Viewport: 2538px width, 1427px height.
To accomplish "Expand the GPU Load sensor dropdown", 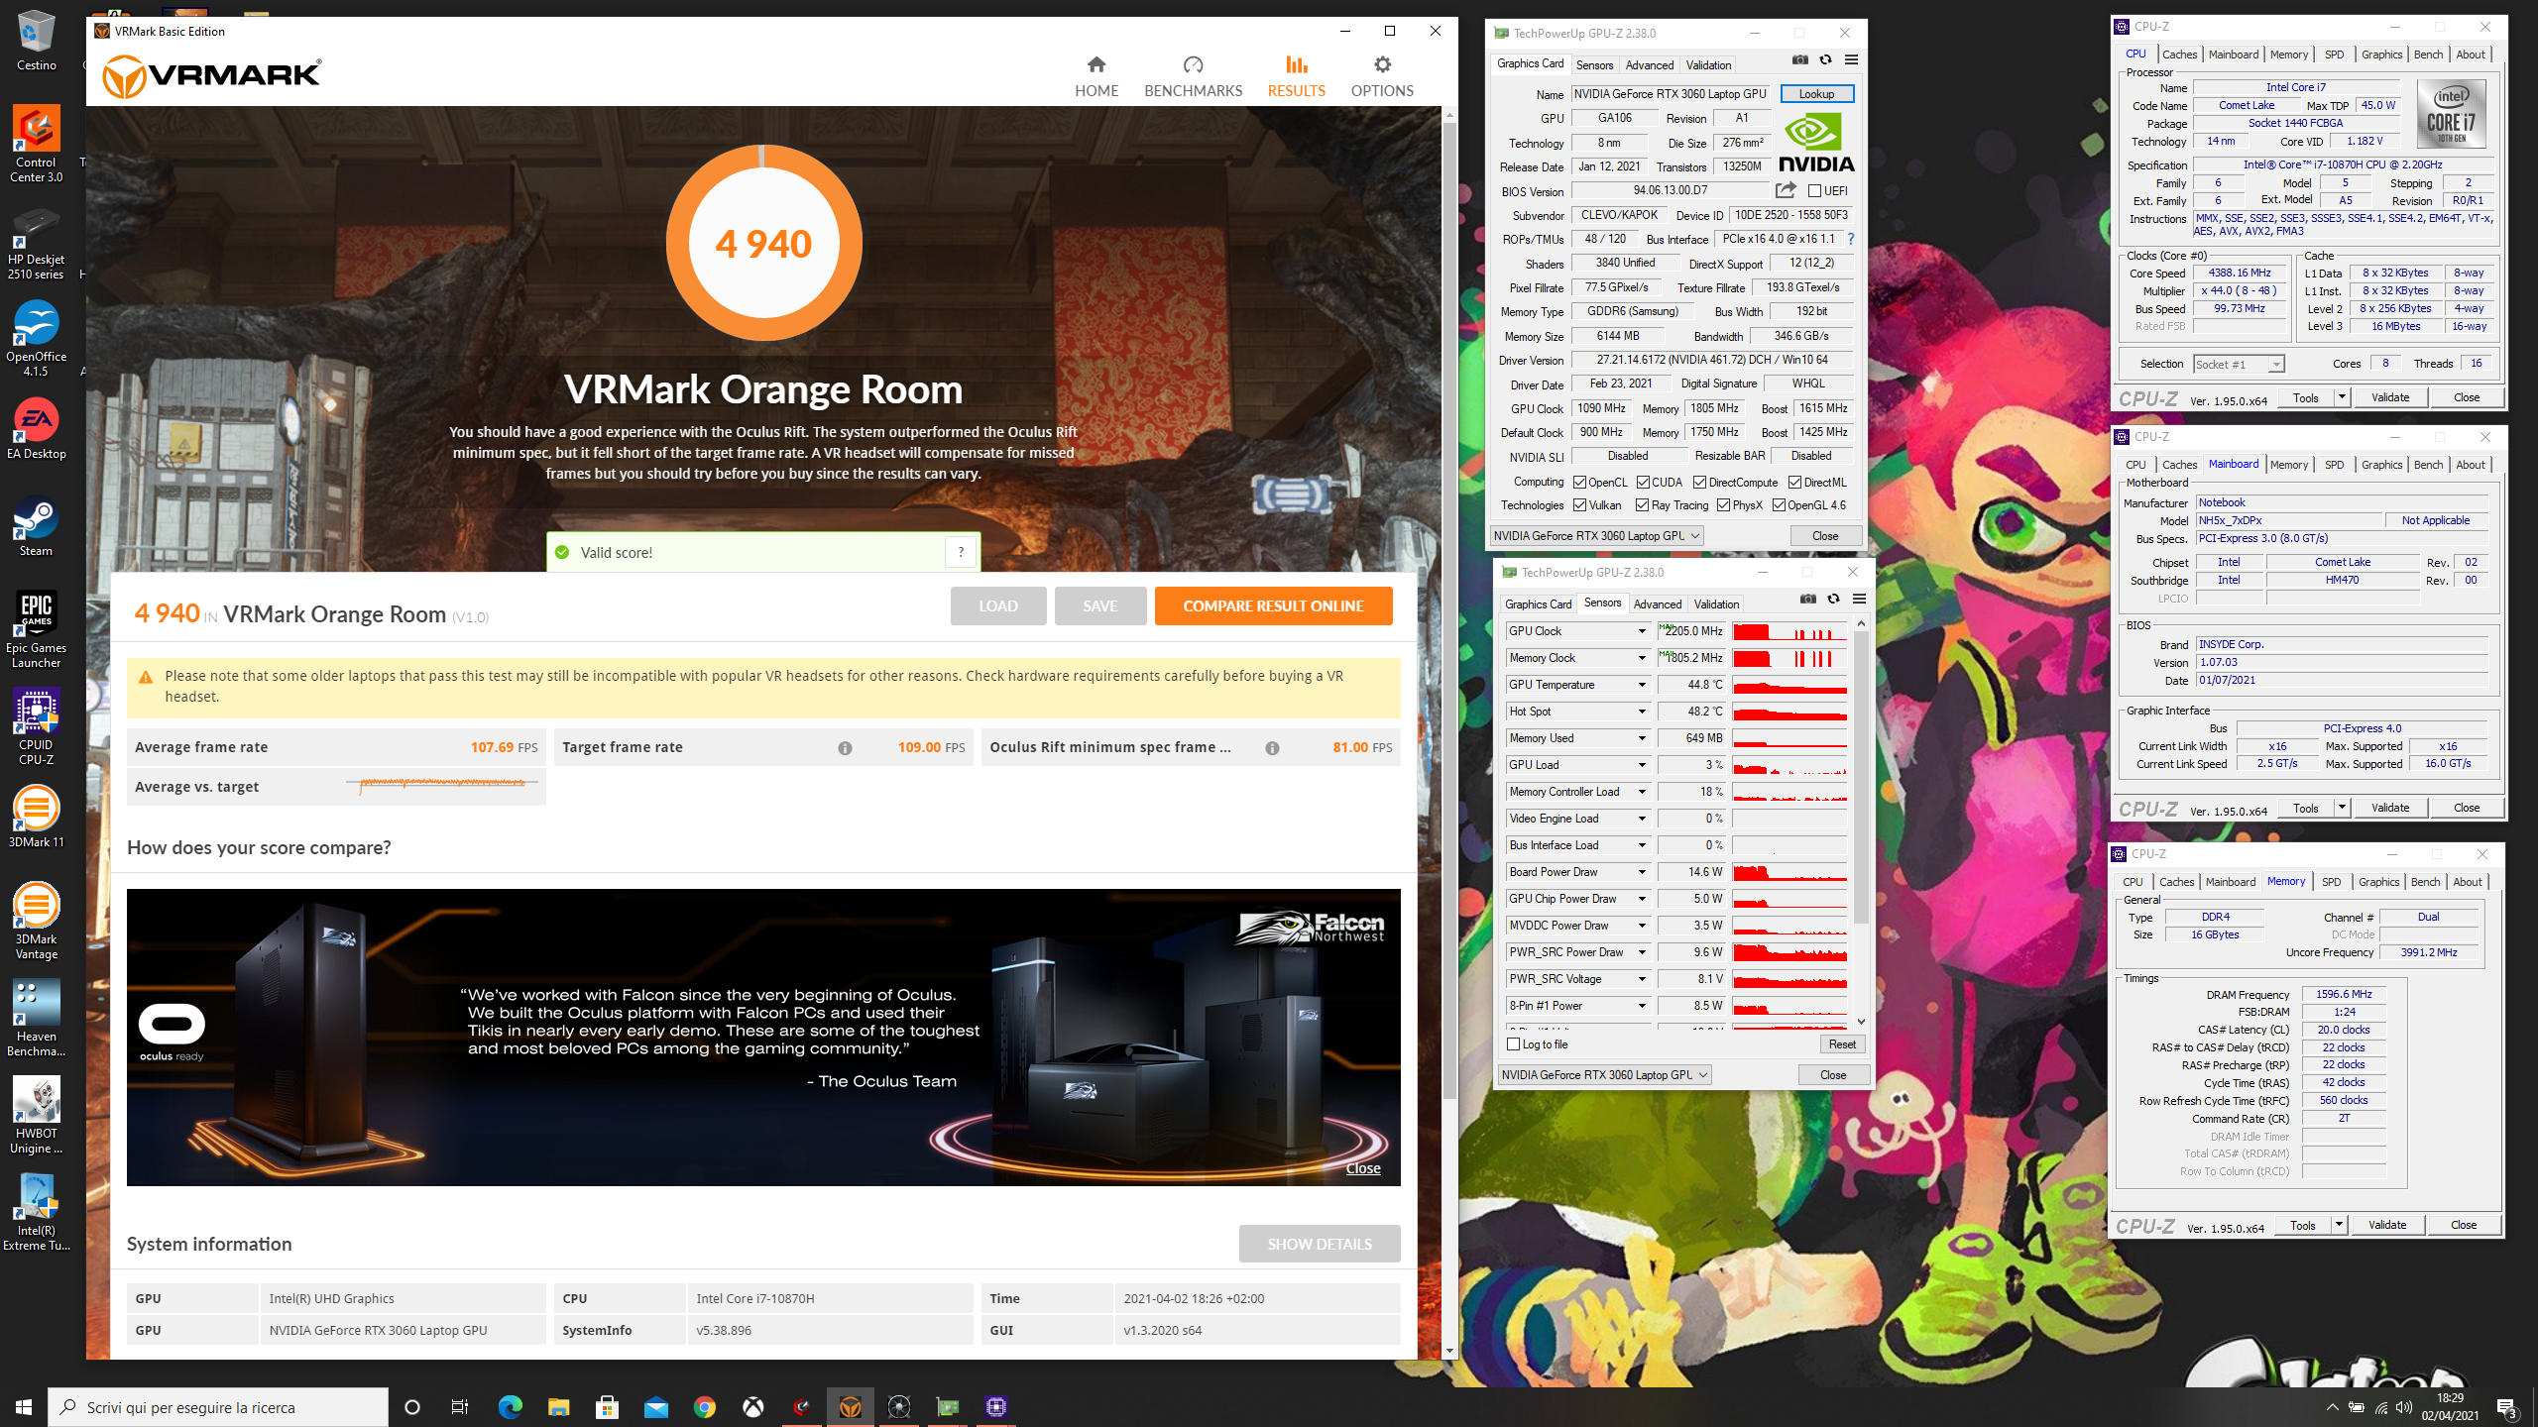I will 1642,765.
